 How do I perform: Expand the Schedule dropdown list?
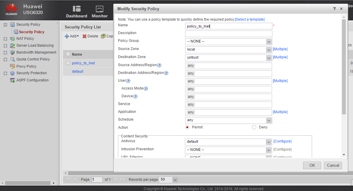click(269, 120)
